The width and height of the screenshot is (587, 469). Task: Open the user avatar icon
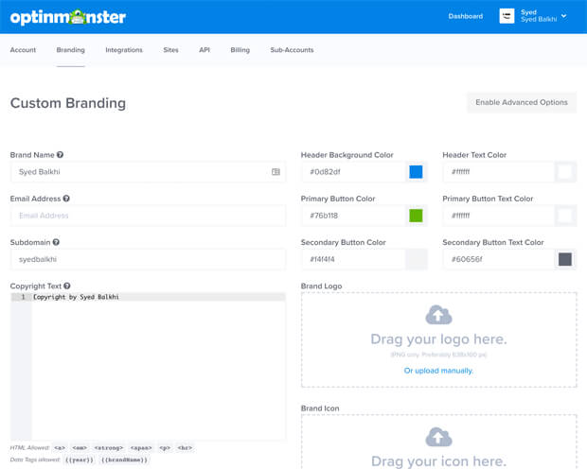coord(507,16)
